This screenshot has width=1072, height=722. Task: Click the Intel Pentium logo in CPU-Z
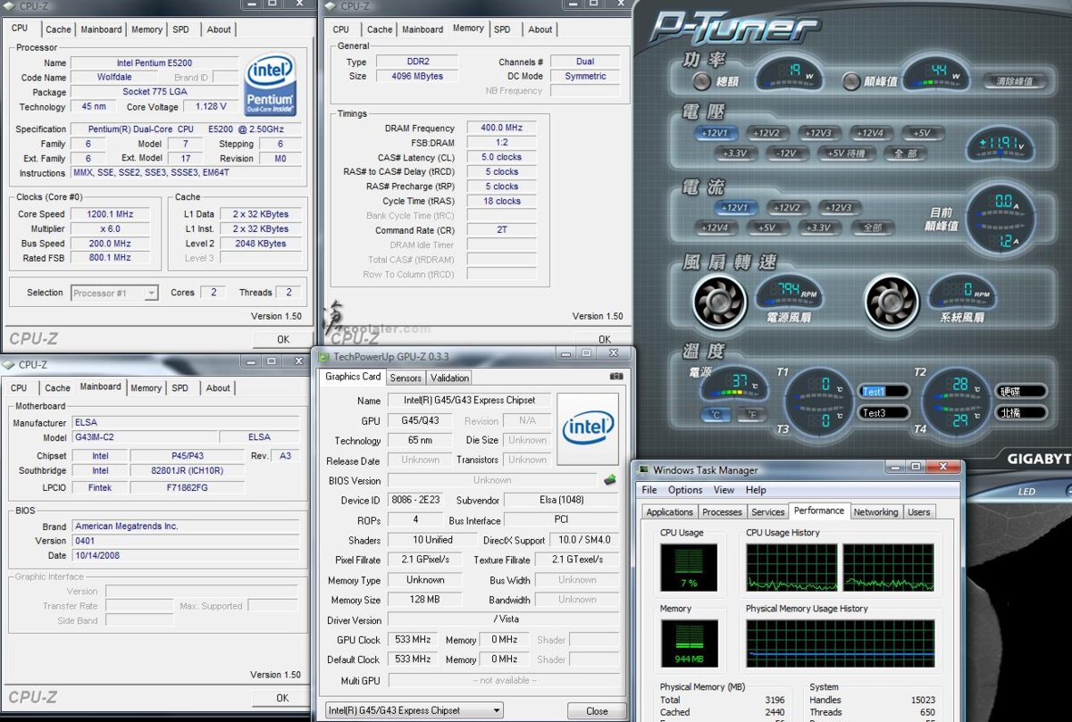[x=270, y=84]
